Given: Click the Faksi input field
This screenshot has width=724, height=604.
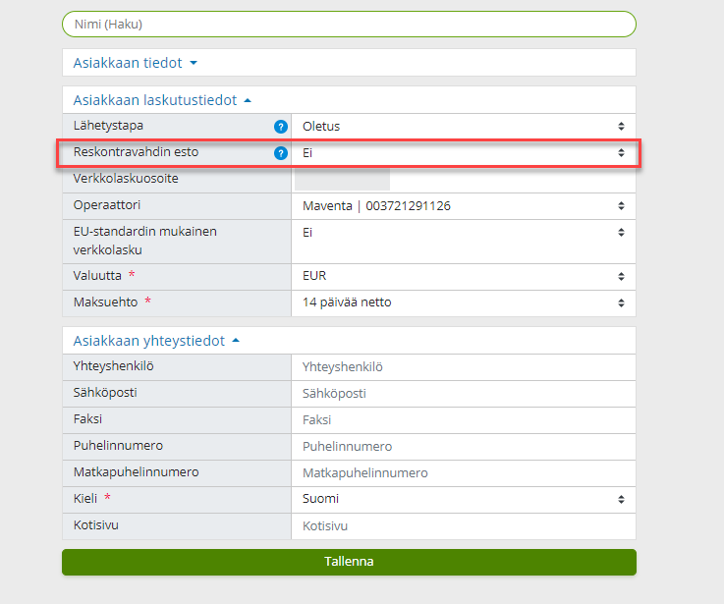Looking at the screenshot, I should click(463, 420).
